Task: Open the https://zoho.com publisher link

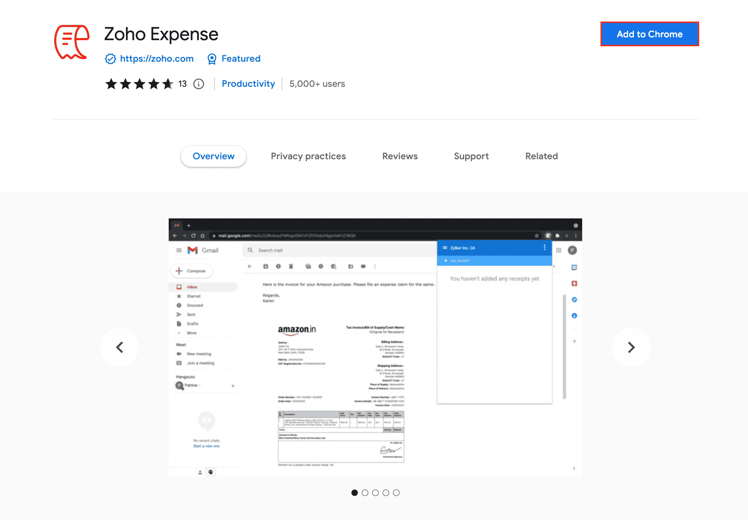Action: tap(156, 58)
